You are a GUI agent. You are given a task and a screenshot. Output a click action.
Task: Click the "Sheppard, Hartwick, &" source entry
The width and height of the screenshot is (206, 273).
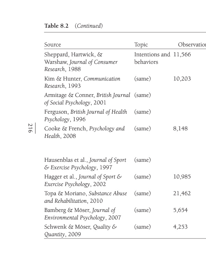point(74,55)
